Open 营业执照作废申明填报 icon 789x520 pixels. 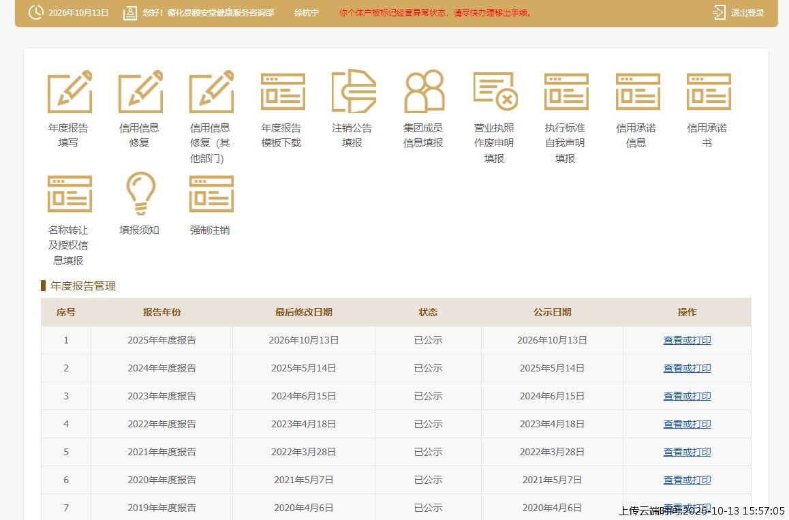point(495,91)
